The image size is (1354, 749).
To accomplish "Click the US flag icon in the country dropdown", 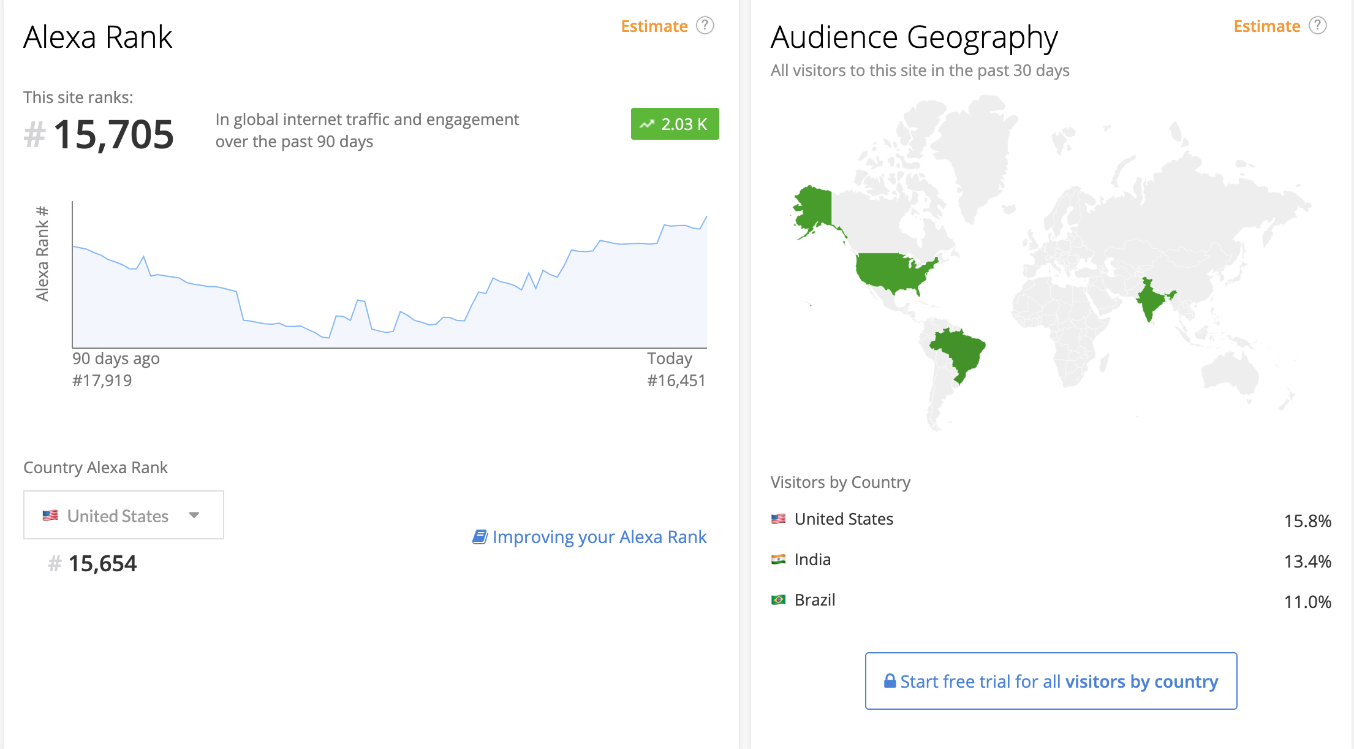I will (50, 515).
